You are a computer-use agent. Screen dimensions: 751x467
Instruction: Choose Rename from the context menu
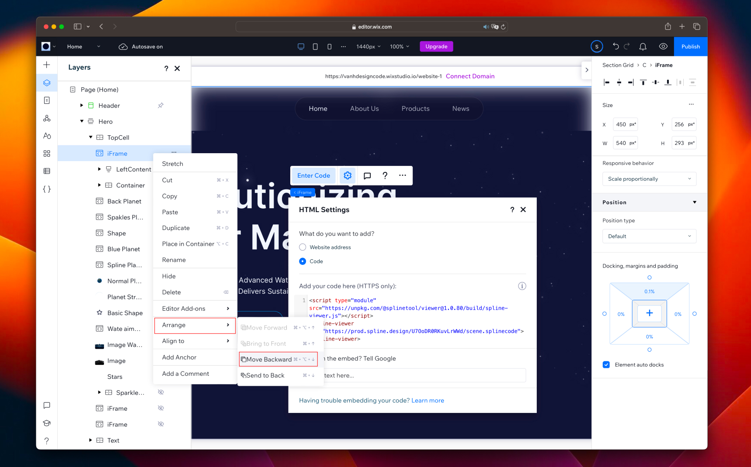click(x=195, y=260)
